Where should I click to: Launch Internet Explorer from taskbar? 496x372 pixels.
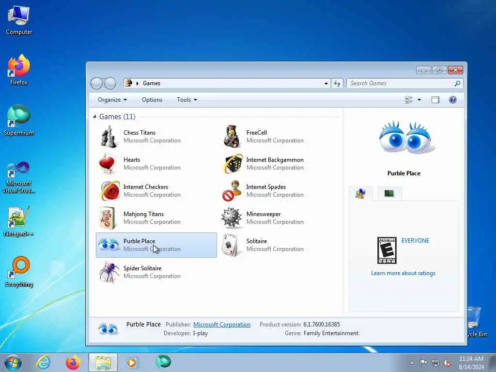click(x=43, y=362)
